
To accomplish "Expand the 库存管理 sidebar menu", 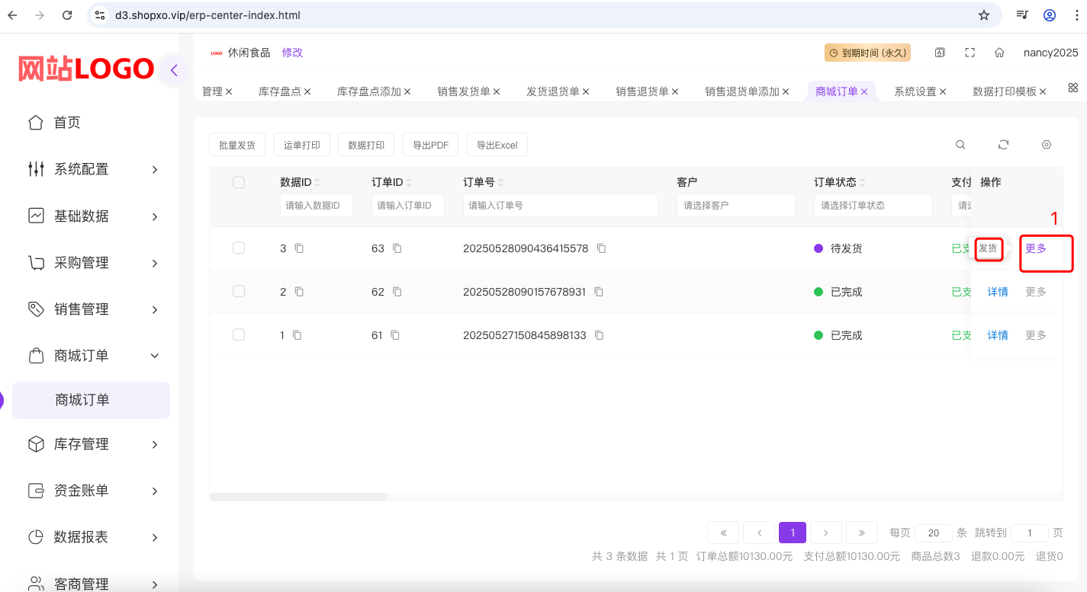I will (x=92, y=444).
